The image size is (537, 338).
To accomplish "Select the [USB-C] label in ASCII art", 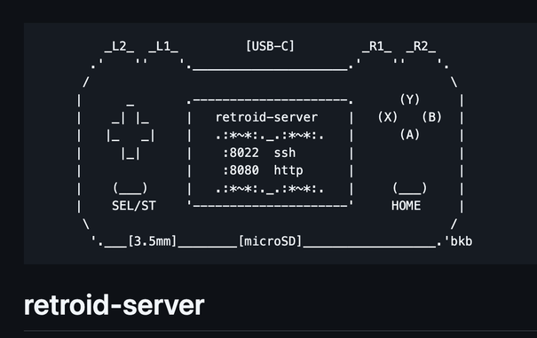I will [x=270, y=46].
